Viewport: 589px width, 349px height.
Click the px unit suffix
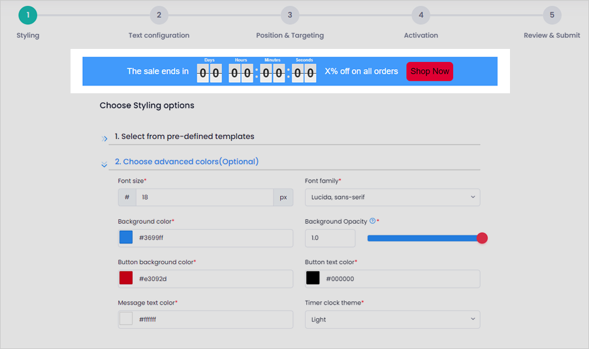[x=283, y=198]
